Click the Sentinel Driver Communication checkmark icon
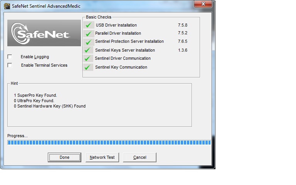The height and width of the screenshot is (185, 296). (88, 58)
